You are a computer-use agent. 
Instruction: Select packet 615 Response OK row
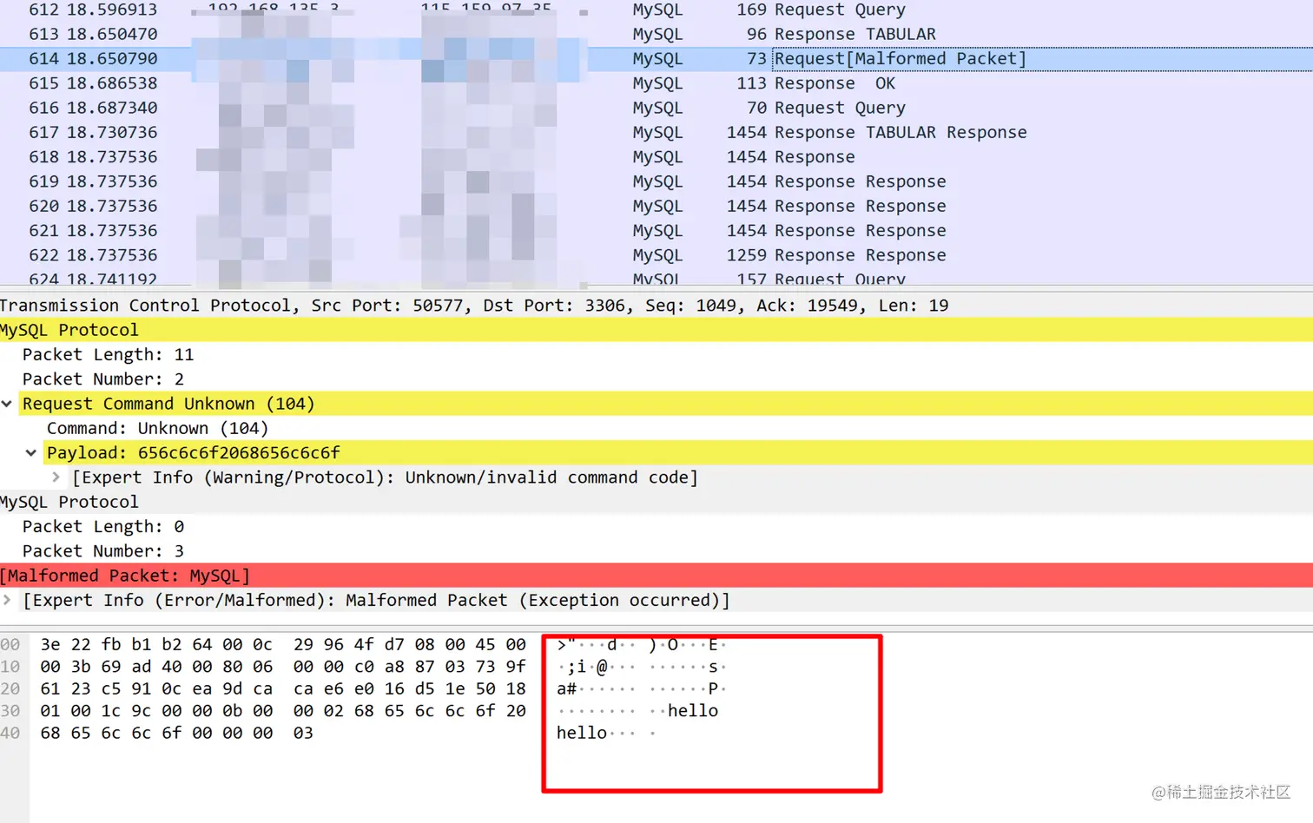(656, 83)
